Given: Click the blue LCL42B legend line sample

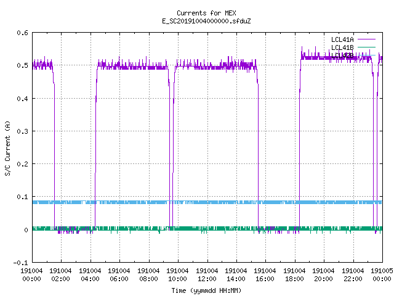Looking at the screenshot, I should (366, 55).
